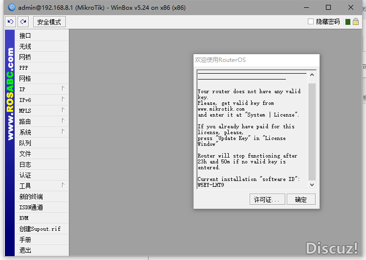This screenshot has width=366, height=260.
Task: Expand the MPLS submenu arrow
Action: (63, 110)
